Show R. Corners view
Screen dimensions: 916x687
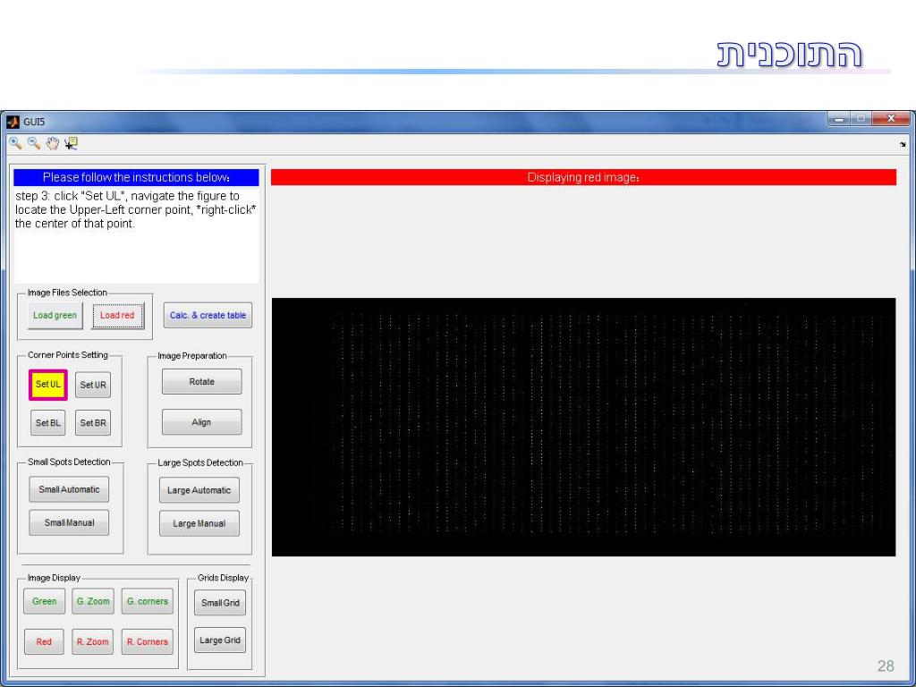(x=148, y=641)
